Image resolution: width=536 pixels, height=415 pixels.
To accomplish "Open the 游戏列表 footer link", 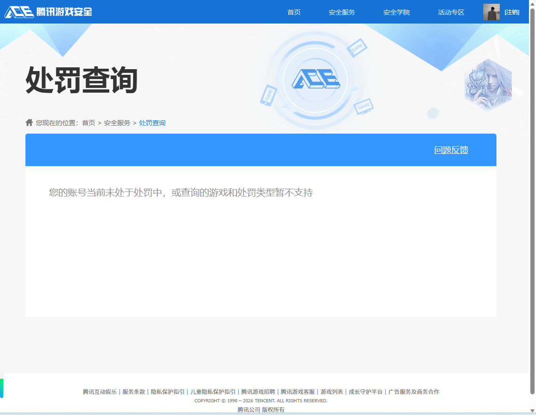I will tap(331, 391).
